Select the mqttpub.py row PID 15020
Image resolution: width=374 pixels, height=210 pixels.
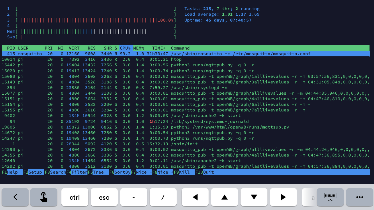pos(186,71)
